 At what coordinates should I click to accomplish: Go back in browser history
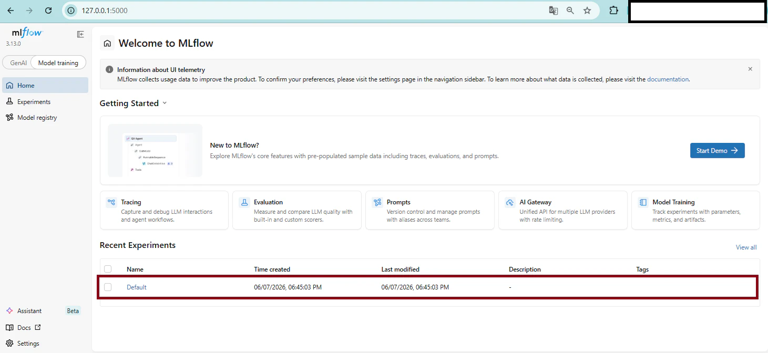11,11
